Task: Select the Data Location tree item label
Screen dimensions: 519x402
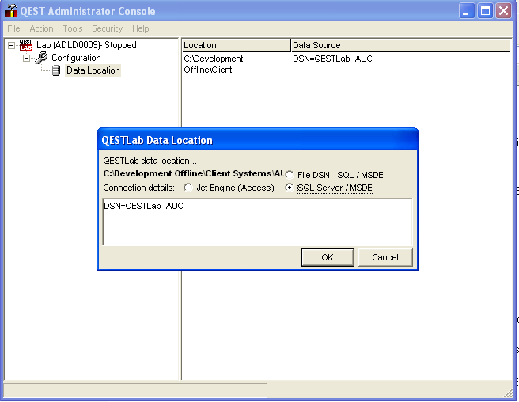Action: (x=93, y=70)
